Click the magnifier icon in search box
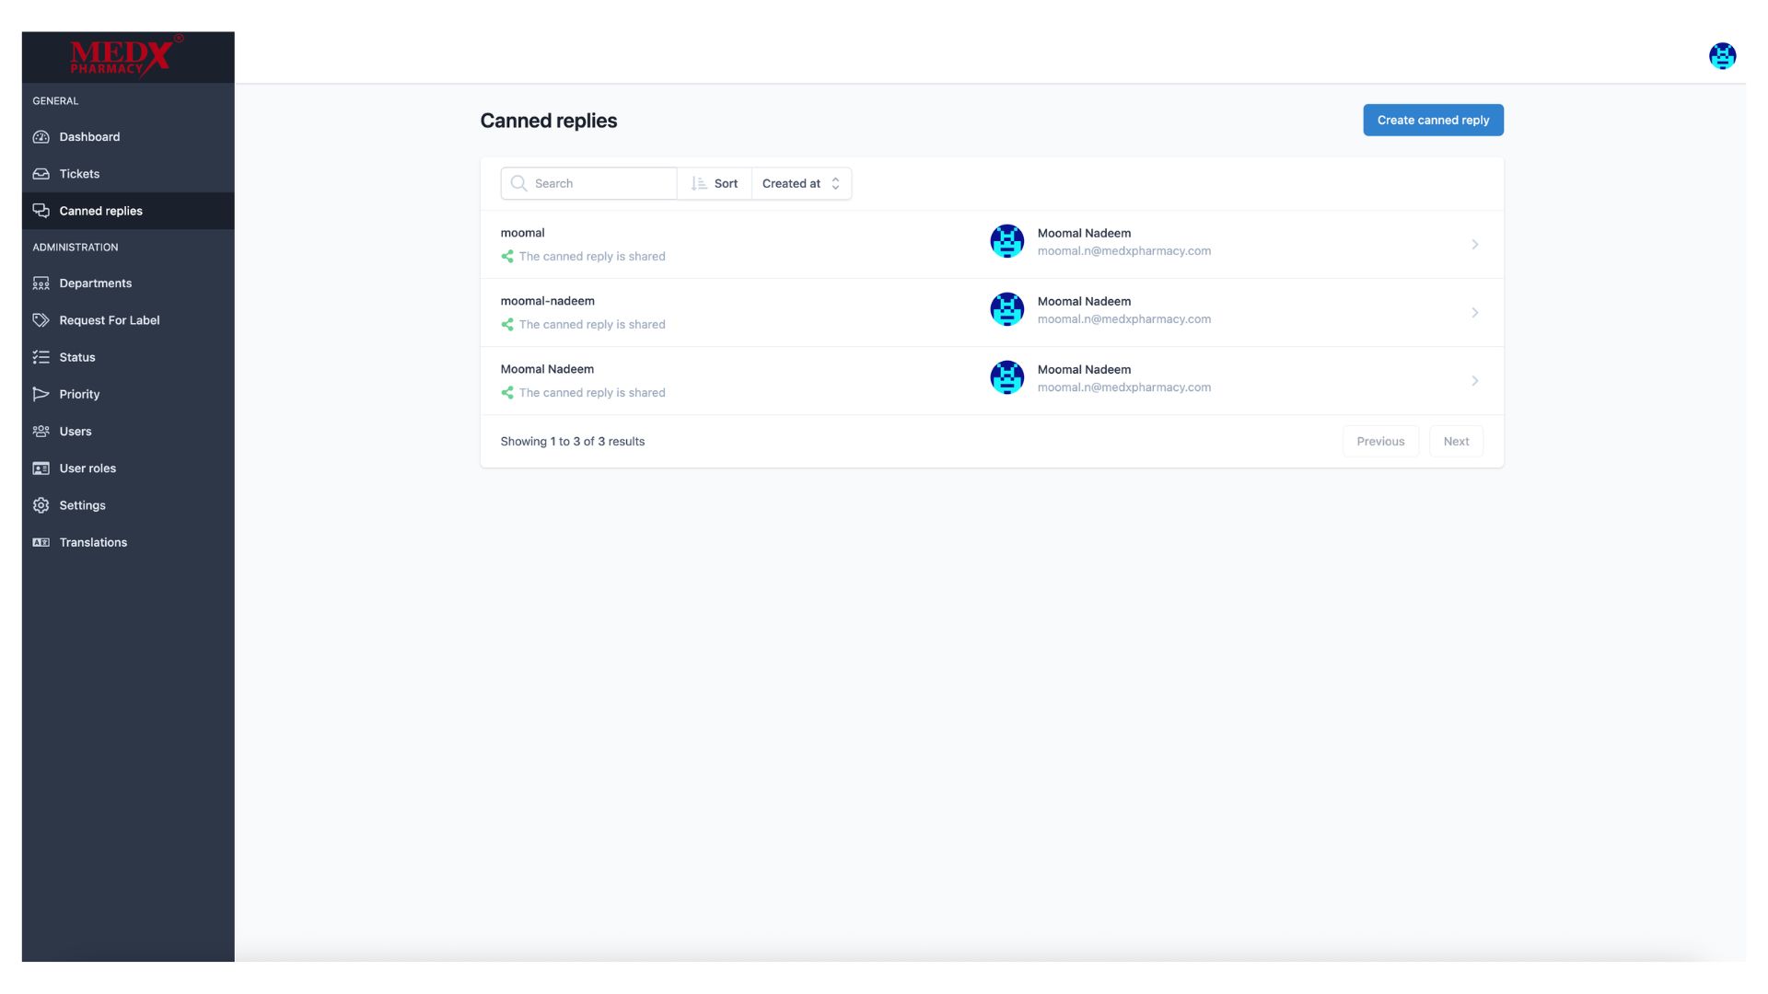 (518, 183)
